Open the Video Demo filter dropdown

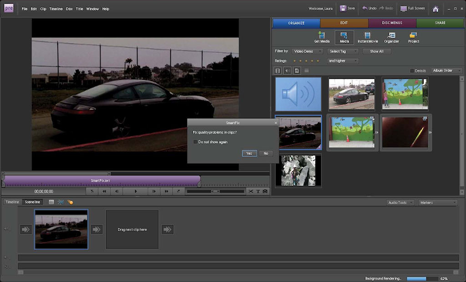click(x=307, y=51)
